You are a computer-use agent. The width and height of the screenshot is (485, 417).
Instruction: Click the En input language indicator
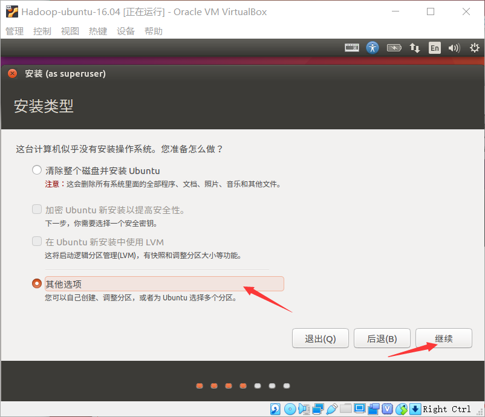pos(435,48)
